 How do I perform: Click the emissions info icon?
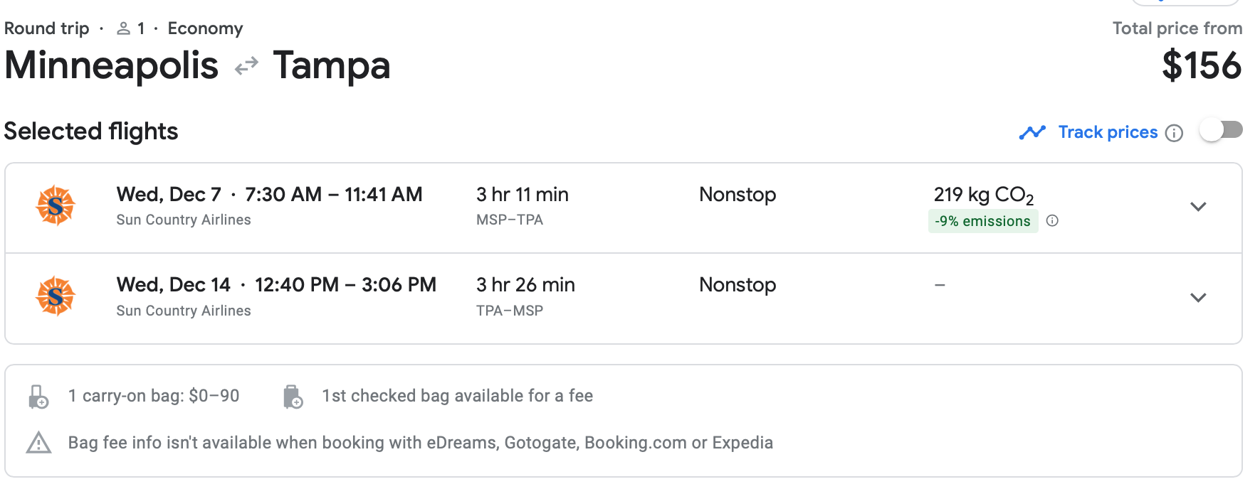[x=1052, y=221]
